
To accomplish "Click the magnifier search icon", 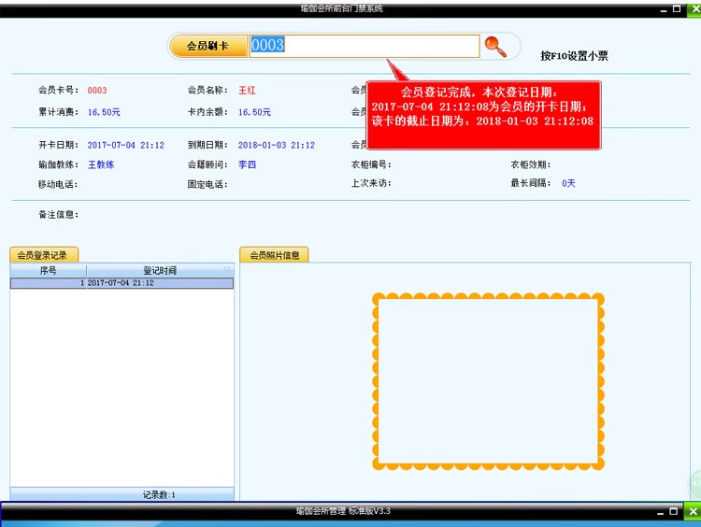I will [495, 47].
